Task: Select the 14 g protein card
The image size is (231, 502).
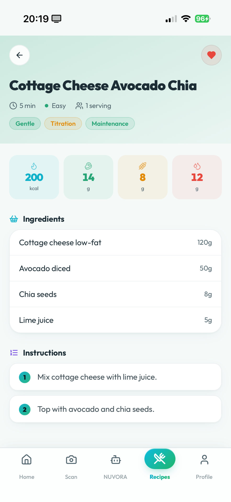Action: click(x=88, y=177)
